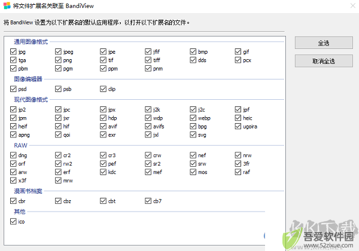This screenshot has width=359, height=251.
Task: Toggle the 3fr checkbox
Action: [x=238, y=163]
